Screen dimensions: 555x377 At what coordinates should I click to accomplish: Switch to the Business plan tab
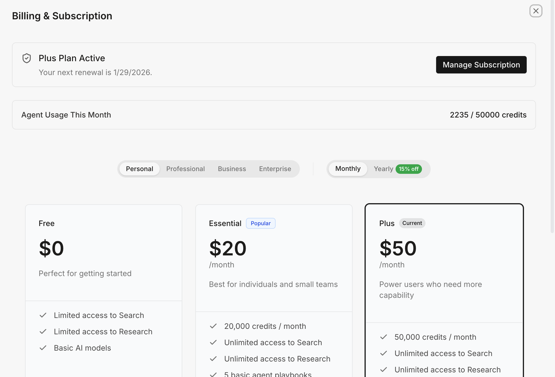pos(232,169)
